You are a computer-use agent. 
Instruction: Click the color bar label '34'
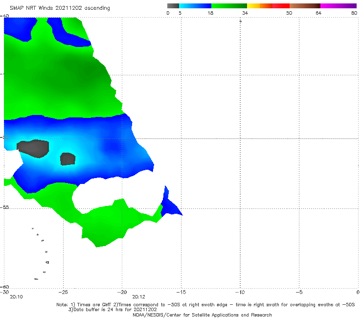pos(245,13)
